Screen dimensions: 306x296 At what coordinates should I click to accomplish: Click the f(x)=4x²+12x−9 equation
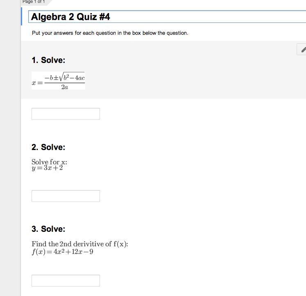pyautogui.click(x=62, y=252)
